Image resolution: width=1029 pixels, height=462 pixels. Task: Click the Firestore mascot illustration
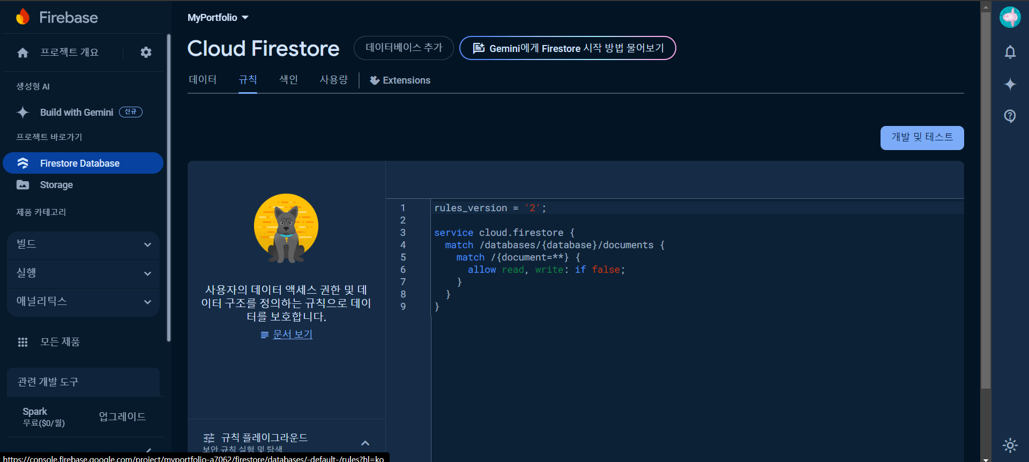tap(286, 228)
